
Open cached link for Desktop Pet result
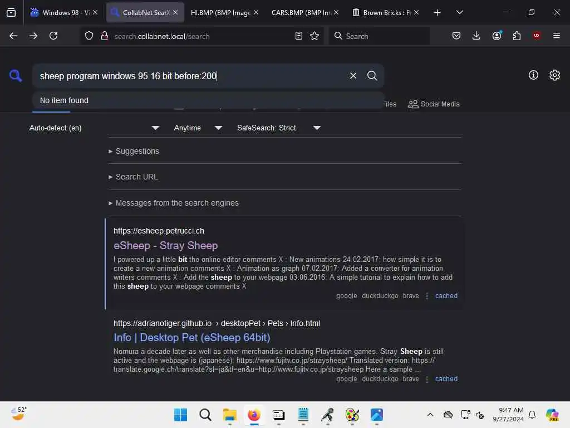(x=446, y=379)
